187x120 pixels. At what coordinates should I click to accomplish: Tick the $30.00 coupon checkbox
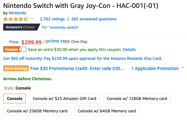[x=24, y=49]
